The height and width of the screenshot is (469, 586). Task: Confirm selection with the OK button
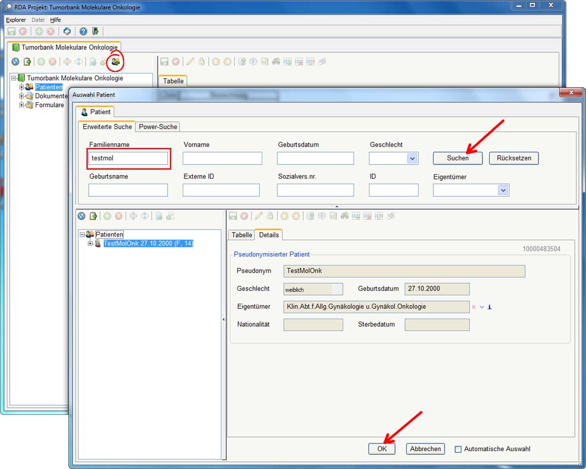(382, 449)
